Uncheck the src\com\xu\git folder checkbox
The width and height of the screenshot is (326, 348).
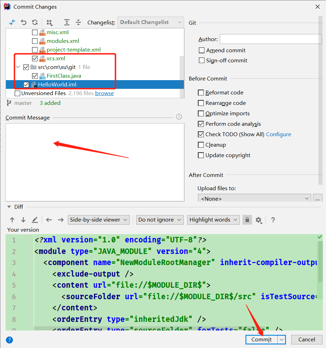[x=26, y=67]
